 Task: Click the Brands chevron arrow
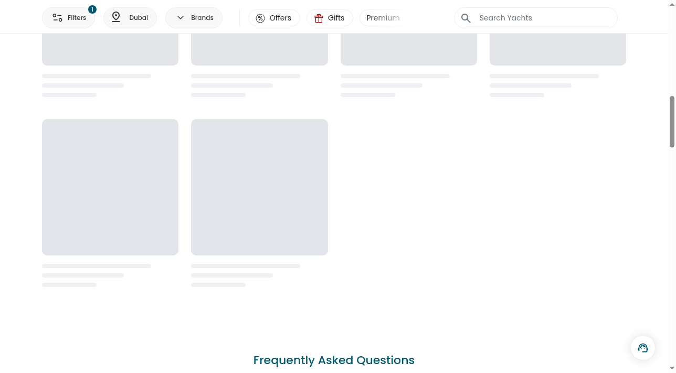click(x=181, y=18)
